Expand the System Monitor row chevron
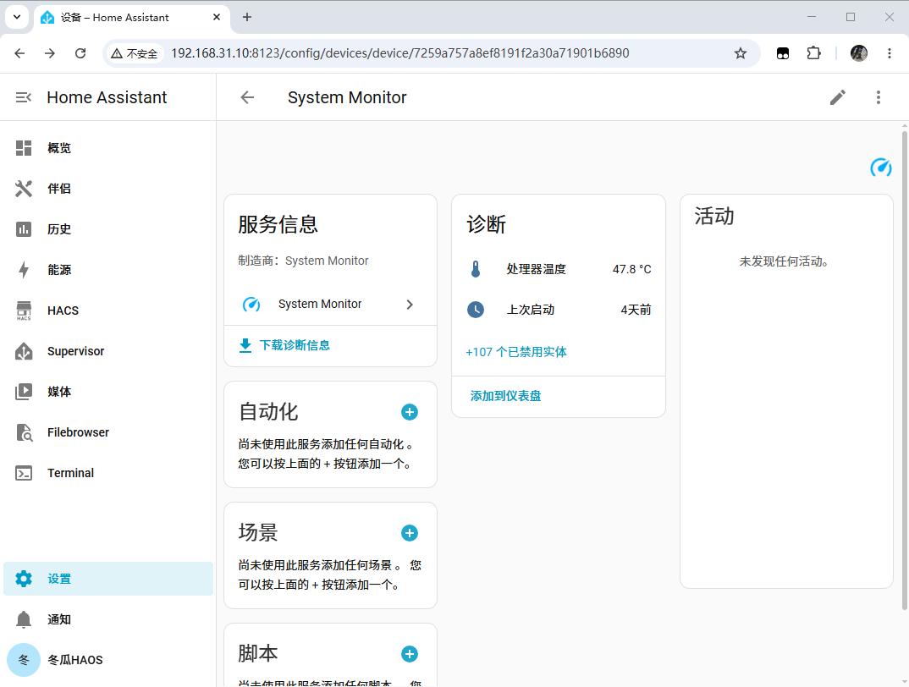Image resolution: width=909 pixels, height=687 pixels. (410, 305)
